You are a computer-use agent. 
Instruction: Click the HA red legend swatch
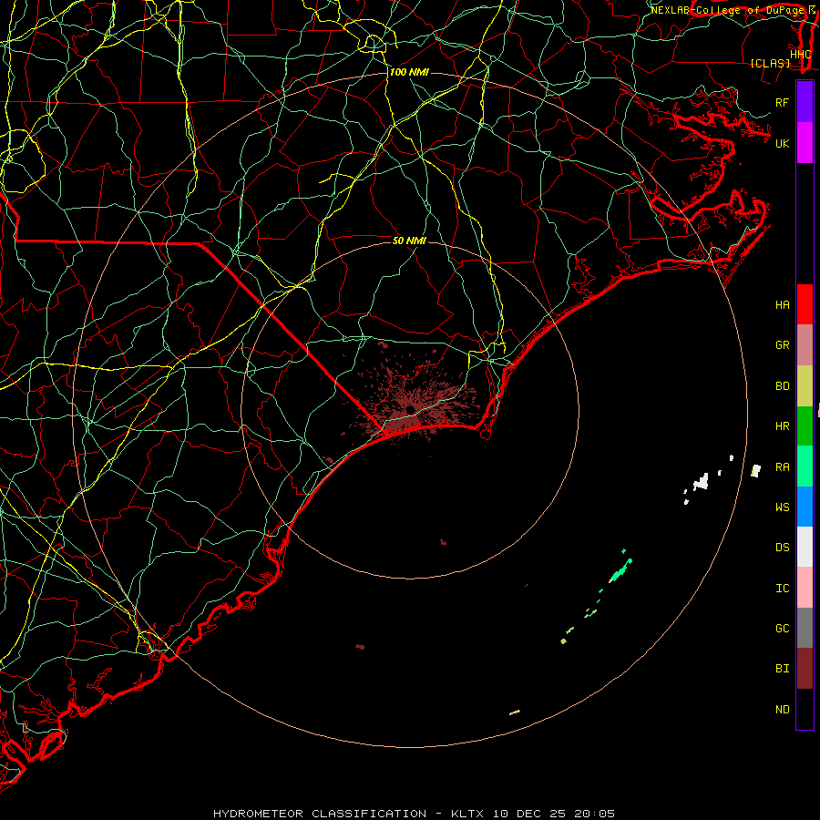(x=805, y=304)
